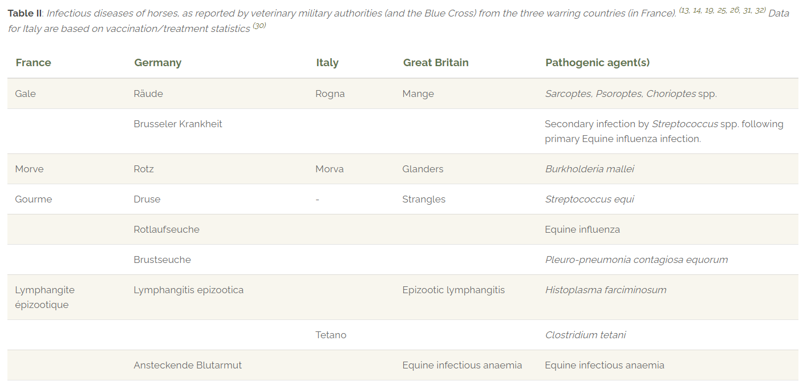The image size is (807, 389).
Task: Click the Table II caption label
Action: tap(25, 13)
